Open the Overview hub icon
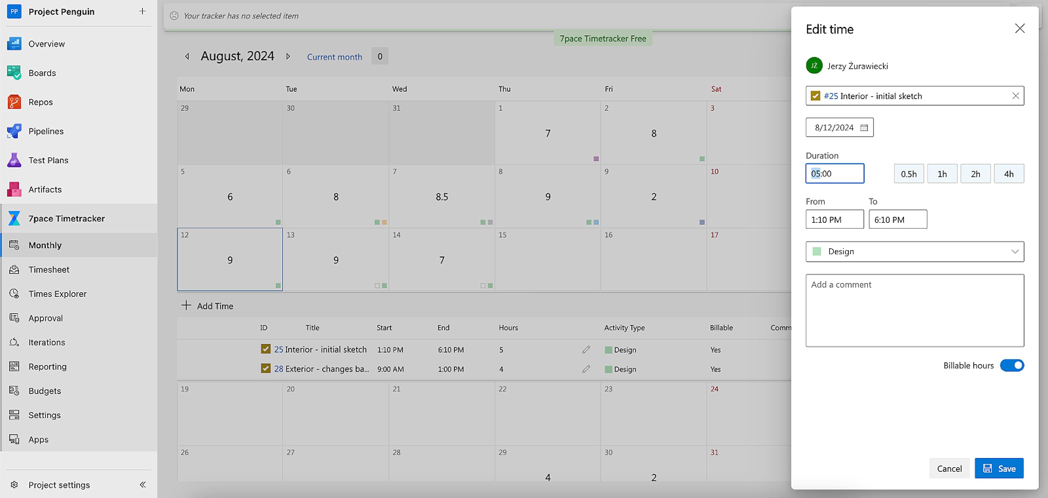 tap(14, 44)
